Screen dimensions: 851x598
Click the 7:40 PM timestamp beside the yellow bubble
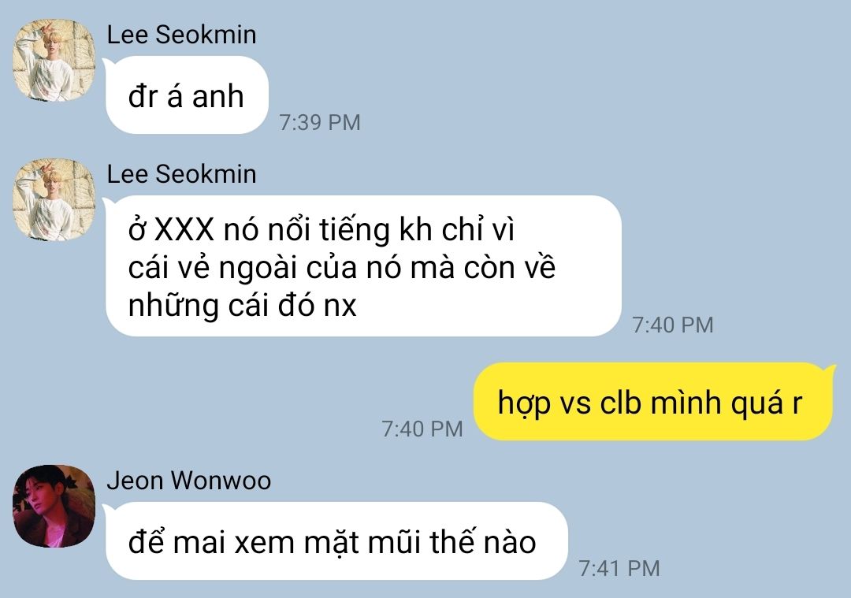point(422,429)
